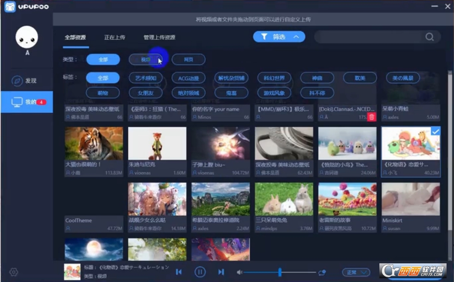
Task: Open the 管理上传资源 tab
Action: [159, 37]
